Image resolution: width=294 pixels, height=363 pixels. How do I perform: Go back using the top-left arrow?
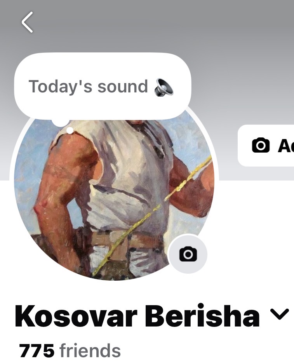point(27,22)
